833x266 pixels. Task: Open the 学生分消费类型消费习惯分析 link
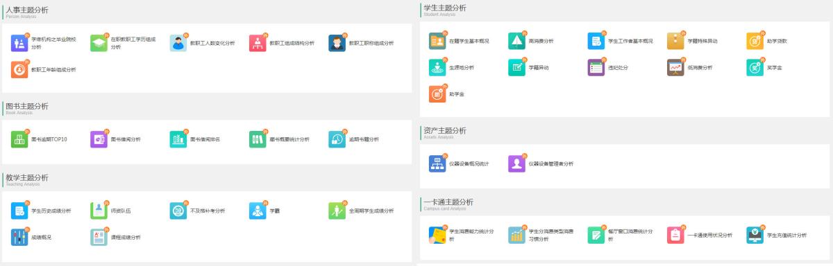coord(551,235)
